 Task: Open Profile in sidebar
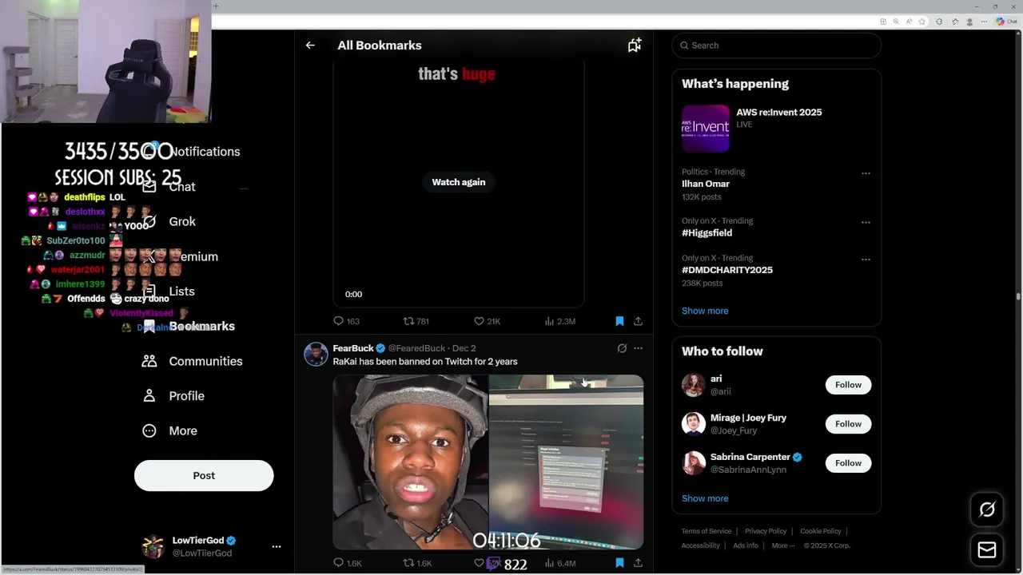[x=173, y=396]
